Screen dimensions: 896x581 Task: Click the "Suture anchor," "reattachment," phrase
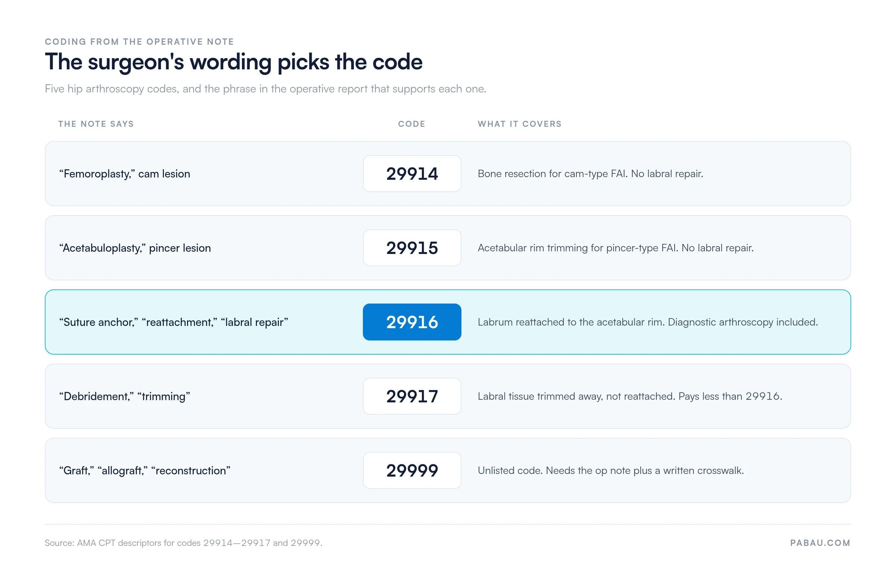tap(138, 322)
